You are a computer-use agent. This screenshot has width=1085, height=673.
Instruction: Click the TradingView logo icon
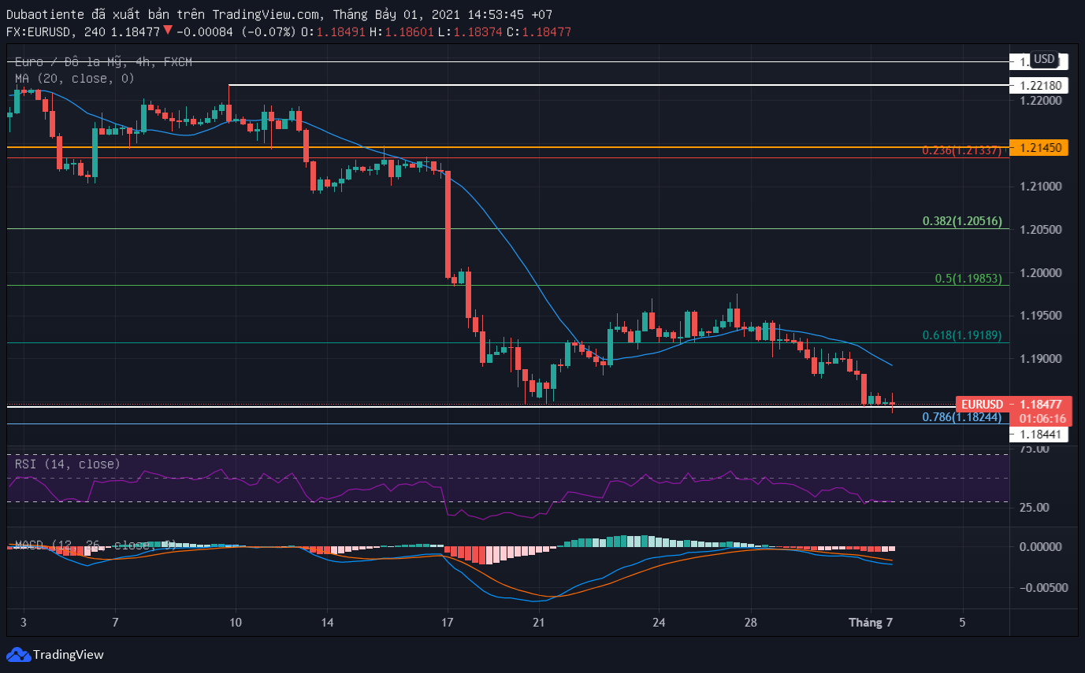[18, 654]
